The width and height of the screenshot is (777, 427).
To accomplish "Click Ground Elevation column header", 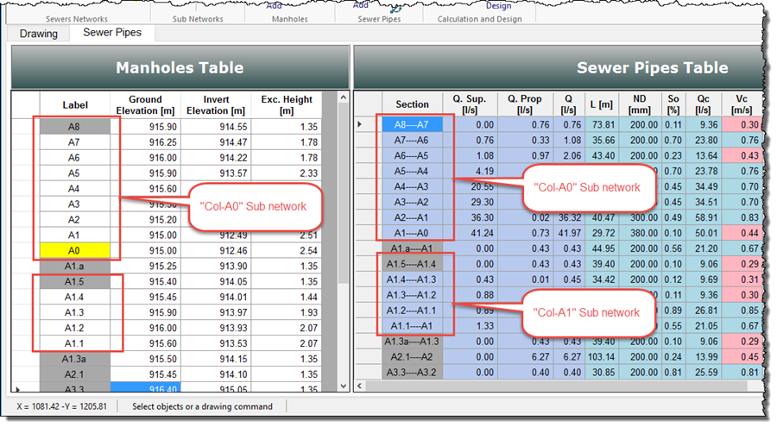I will click(x=145, y=105).
